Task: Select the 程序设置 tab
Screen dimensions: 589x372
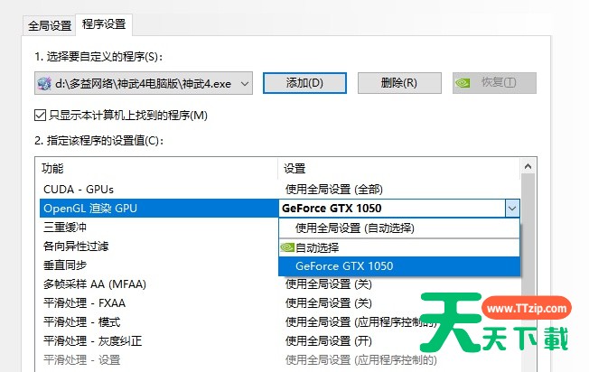Action: (104, 24)
